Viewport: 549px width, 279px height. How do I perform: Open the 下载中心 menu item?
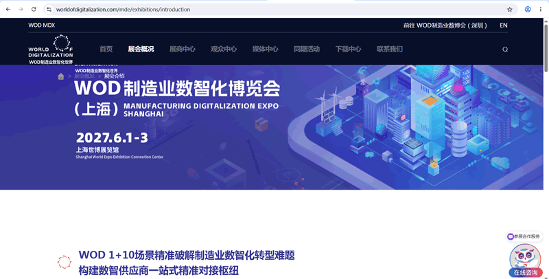(349, 49)
